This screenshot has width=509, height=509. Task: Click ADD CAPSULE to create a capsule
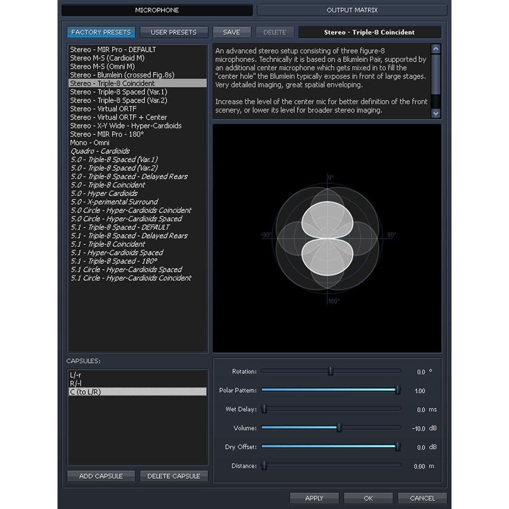(100, 476)
